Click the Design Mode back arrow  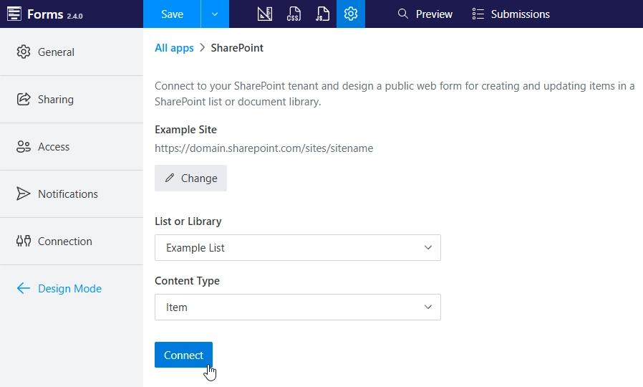[x=24, y=289]
